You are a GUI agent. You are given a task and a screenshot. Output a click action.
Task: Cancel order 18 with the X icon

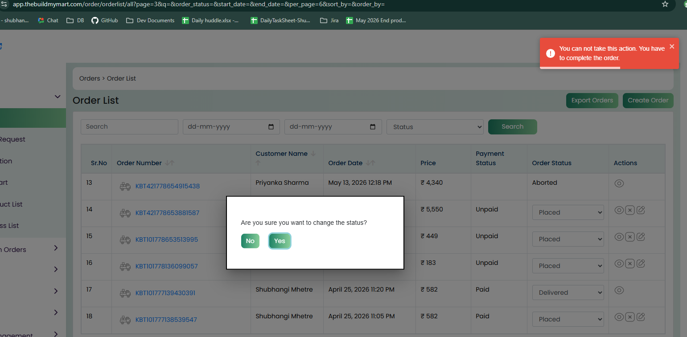click(629, 317)
